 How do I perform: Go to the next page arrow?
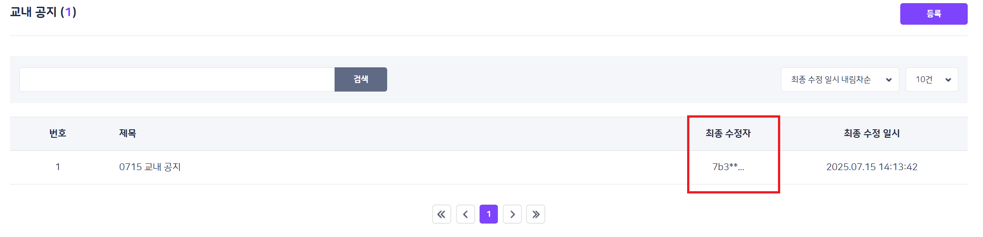[x=512, y=214]
